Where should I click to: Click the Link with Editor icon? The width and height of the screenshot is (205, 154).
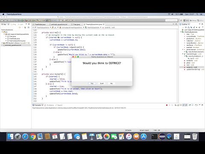[25, 27]
